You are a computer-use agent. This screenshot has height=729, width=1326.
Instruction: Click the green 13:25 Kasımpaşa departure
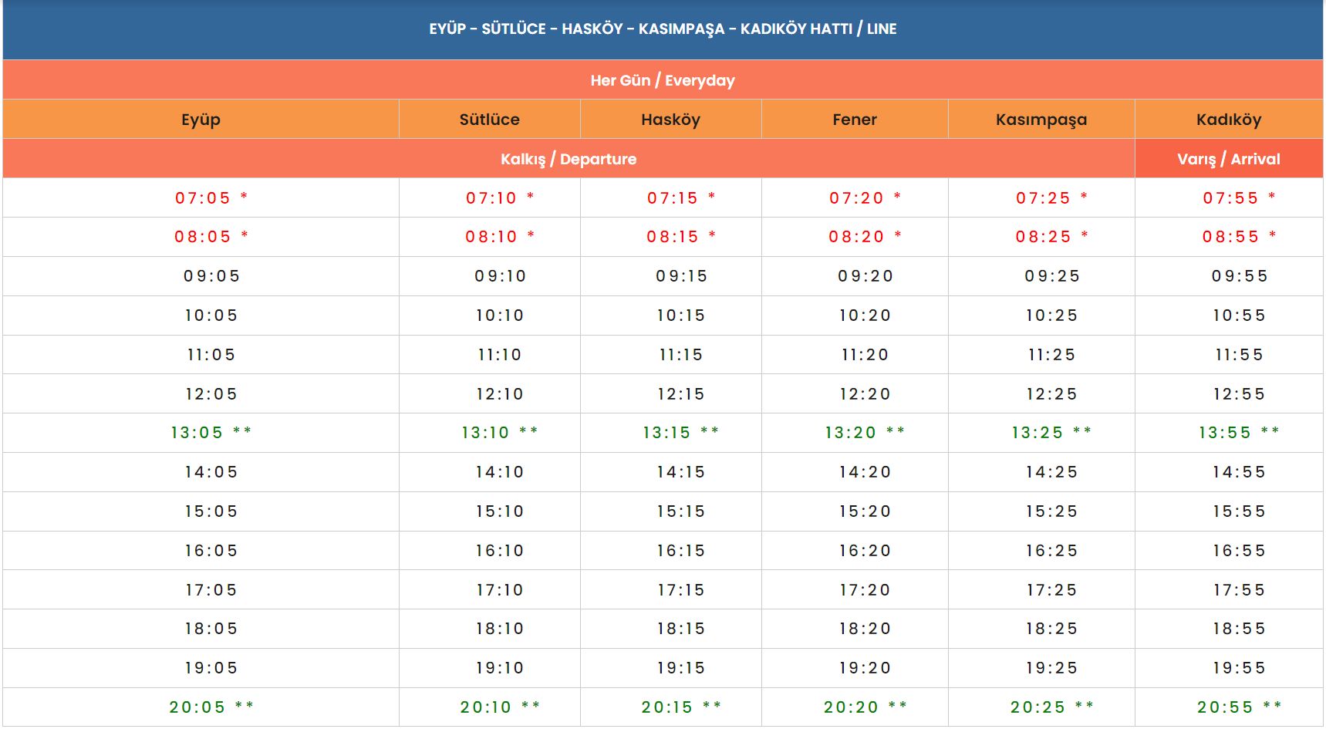(x=1038, y=433)
